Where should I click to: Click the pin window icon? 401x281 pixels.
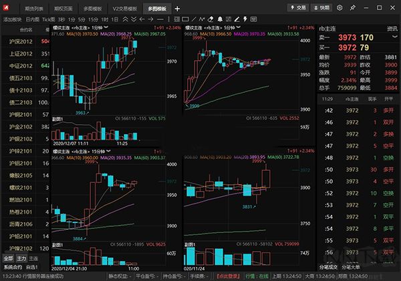(353, 8)
